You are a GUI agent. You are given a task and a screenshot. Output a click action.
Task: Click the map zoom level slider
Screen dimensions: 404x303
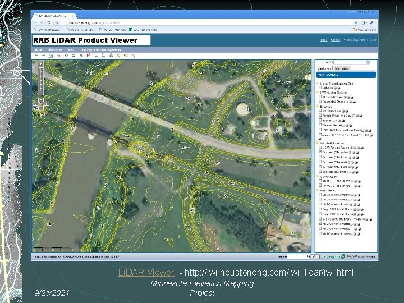[41, 77]
